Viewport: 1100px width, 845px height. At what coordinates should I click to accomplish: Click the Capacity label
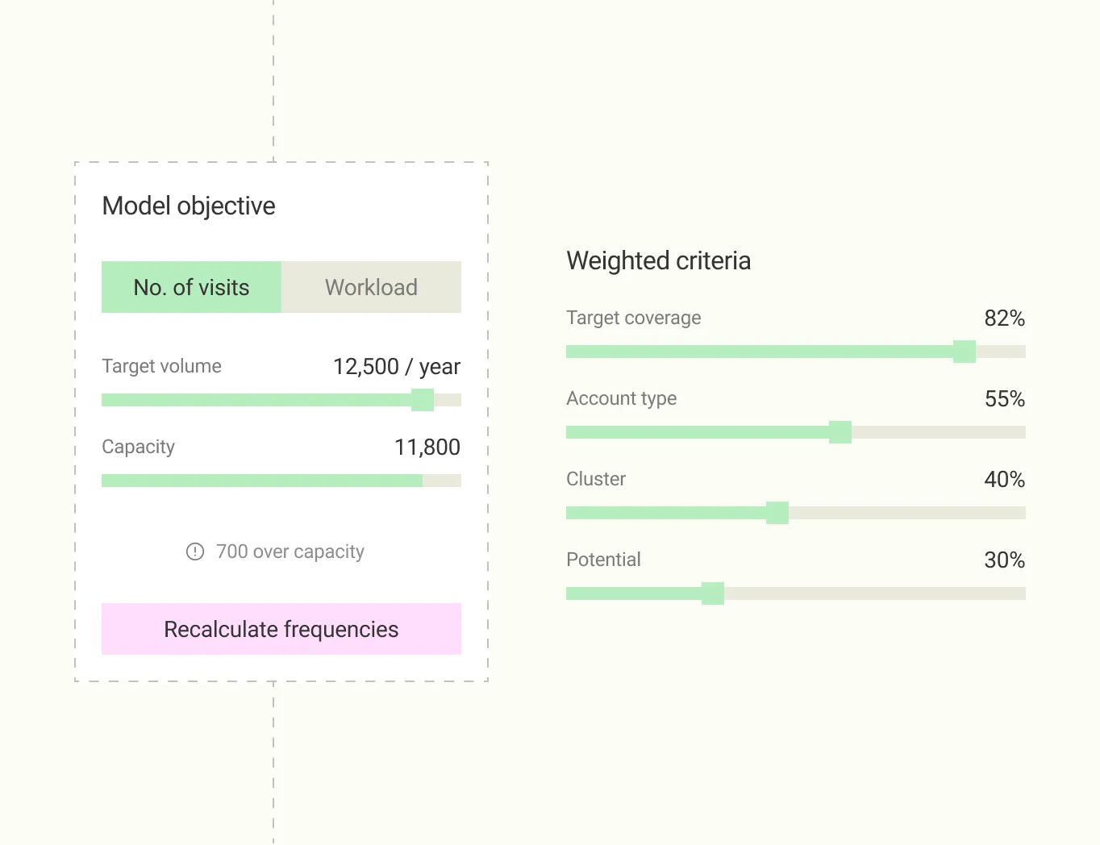click(x=138, y=447)
